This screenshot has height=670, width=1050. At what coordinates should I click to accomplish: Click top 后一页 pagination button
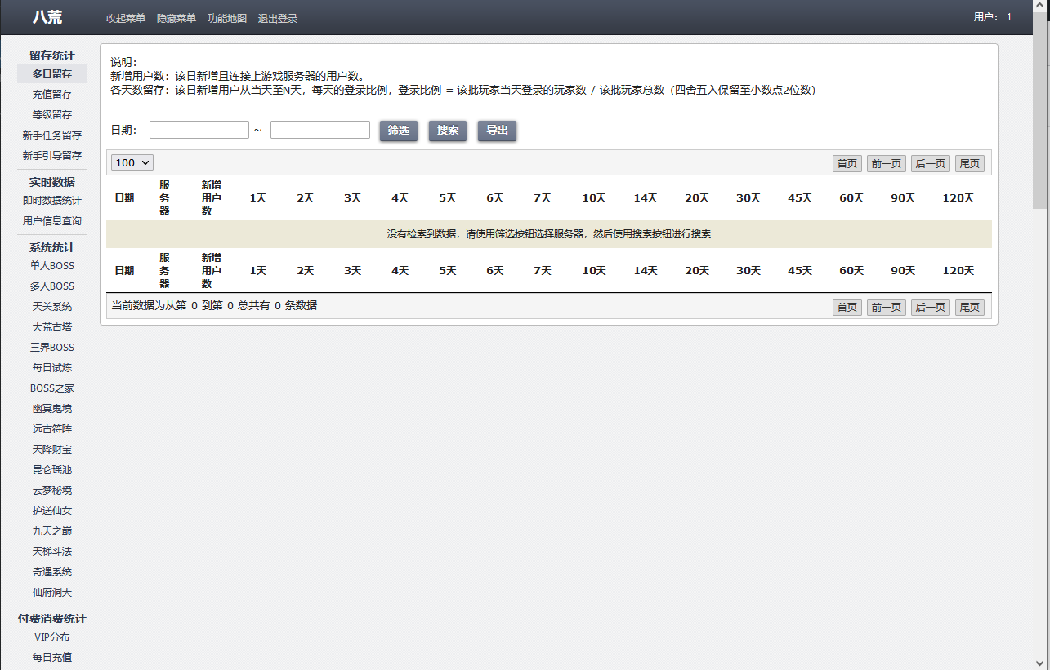click(x=931, y=163)
